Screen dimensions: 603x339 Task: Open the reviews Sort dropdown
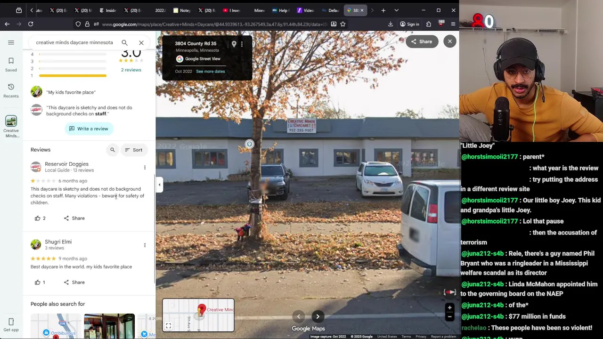pos(133,150)
